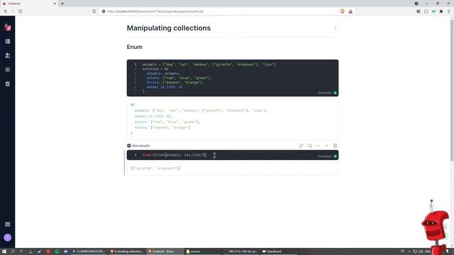Screen dimensions: 454x255
Task: Show the connected users panel
Action: coord(8,55)
